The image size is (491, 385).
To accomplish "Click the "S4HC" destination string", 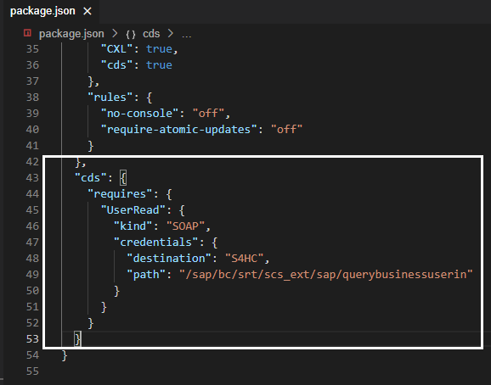I will 244,258.
